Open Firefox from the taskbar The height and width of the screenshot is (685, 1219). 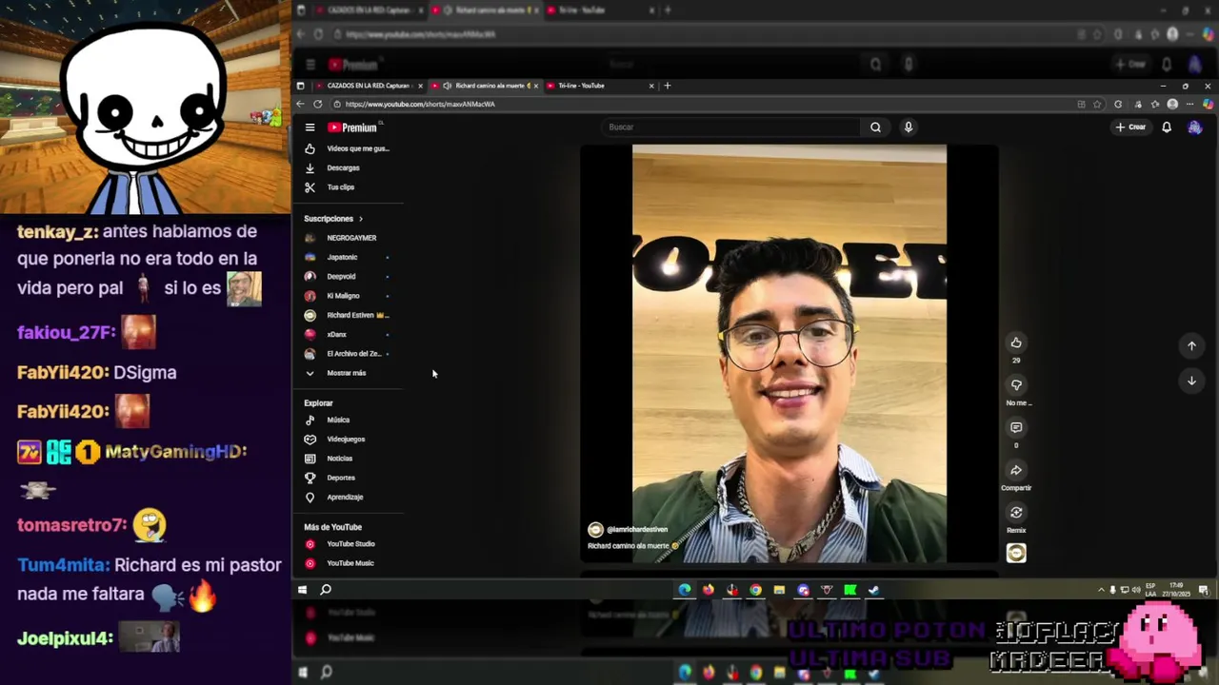tap(709, 590)
